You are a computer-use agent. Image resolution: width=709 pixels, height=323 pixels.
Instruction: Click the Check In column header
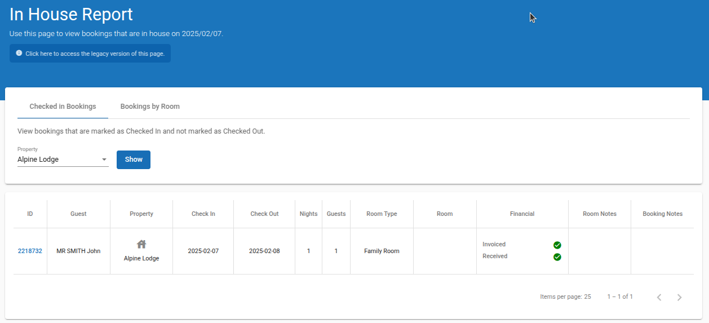click(203, 214)
